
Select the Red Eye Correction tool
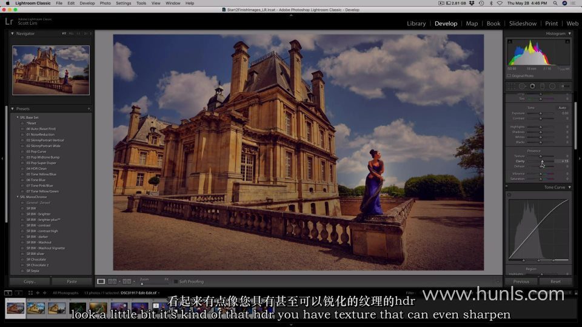click(x=532, y=86)
